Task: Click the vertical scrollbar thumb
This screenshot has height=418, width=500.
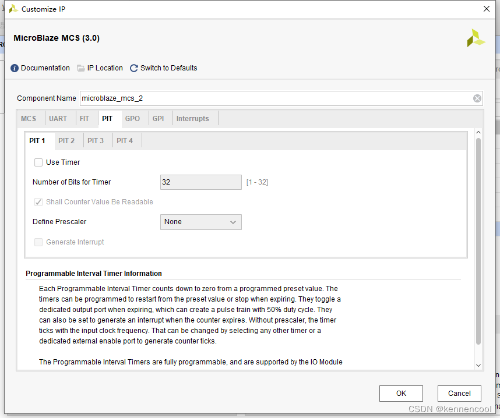Action: pos(478,241)
